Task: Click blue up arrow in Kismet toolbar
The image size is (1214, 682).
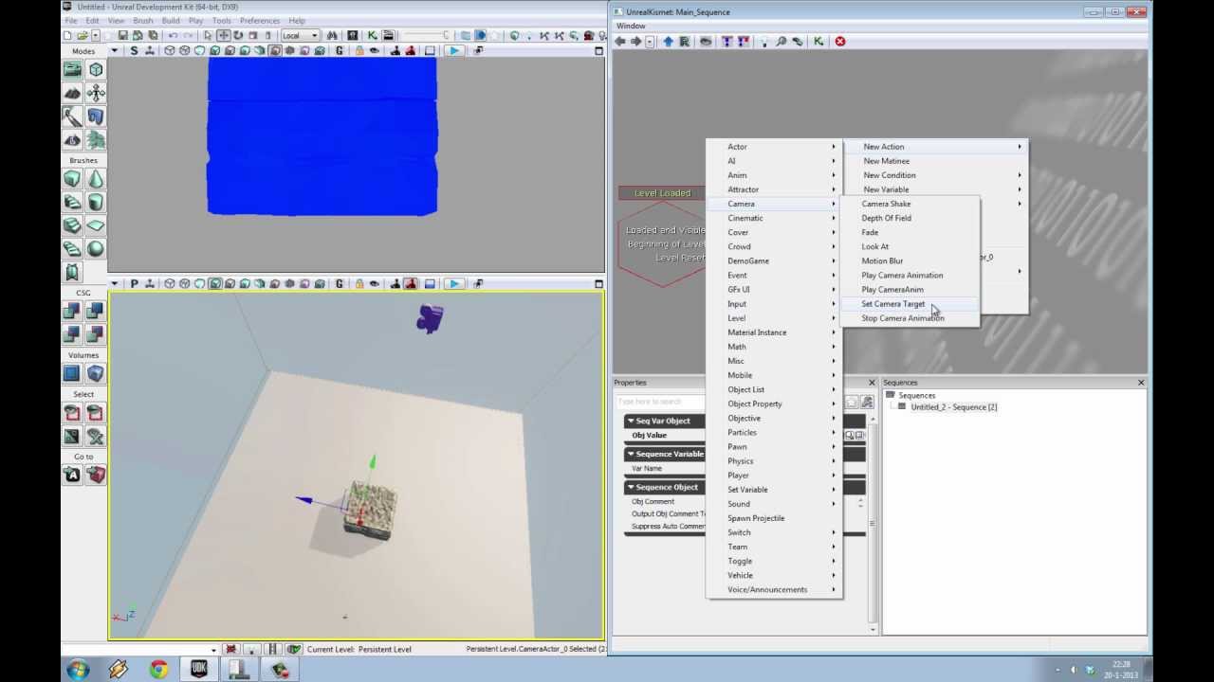Action: click(x=668, y=42)
